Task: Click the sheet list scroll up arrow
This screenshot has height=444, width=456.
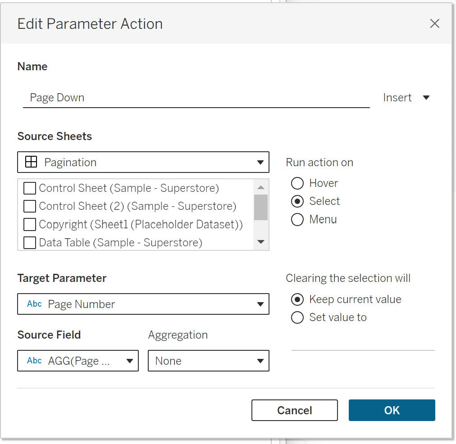Action: point(261,187)
